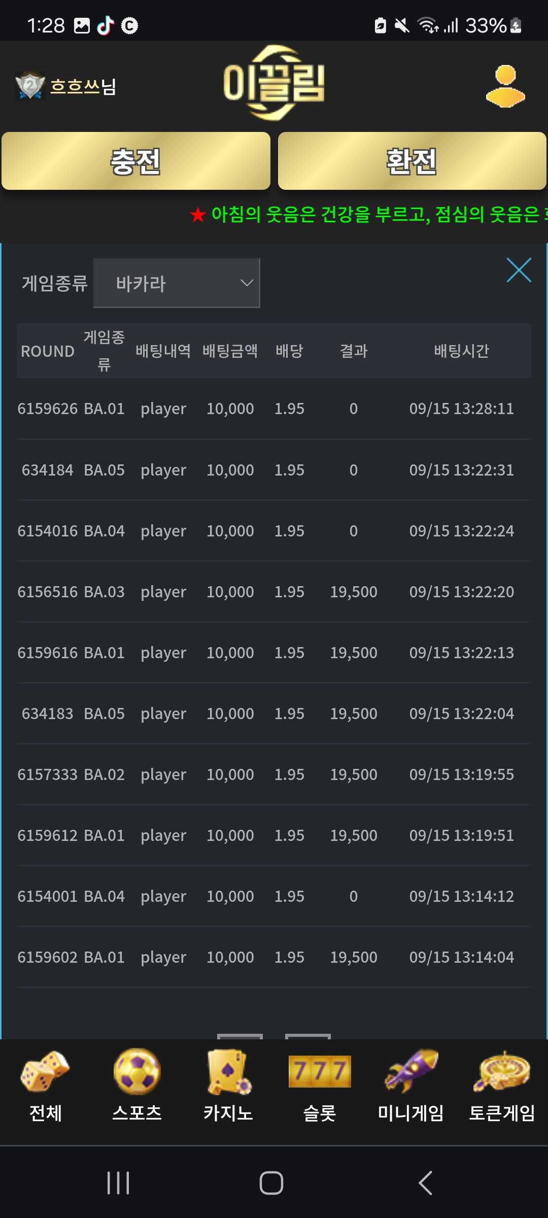The height and width of the screenshot is (1218, 548).
Task: Tap the 배팅시간 column header
Action: pos(461,351)
